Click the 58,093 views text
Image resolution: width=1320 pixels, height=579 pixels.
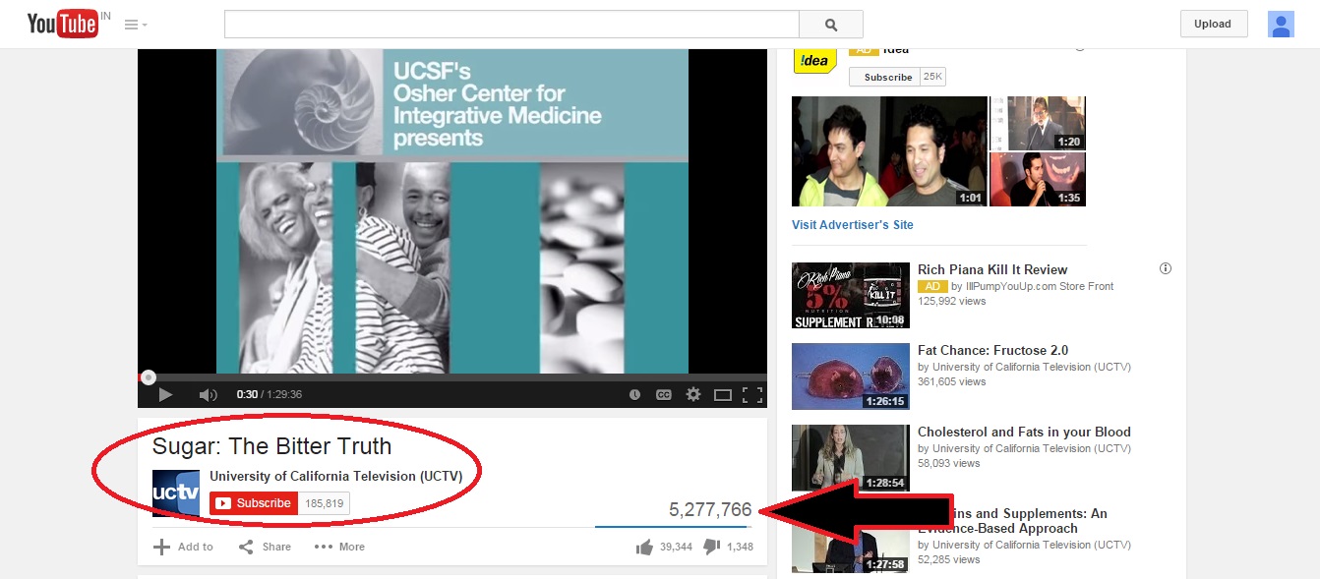click(x=948, y=463)
